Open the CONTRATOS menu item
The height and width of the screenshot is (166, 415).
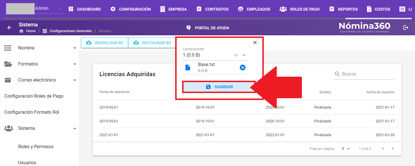[x=212, y=9]
